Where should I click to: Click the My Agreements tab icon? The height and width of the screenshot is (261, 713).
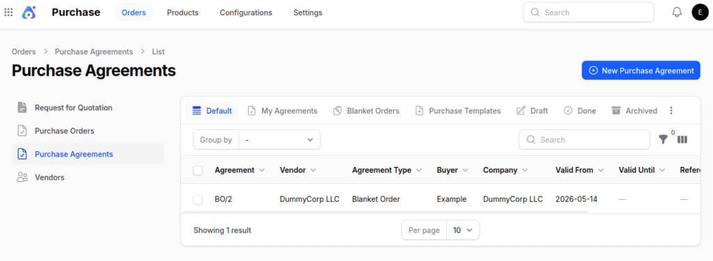(251, 111)
